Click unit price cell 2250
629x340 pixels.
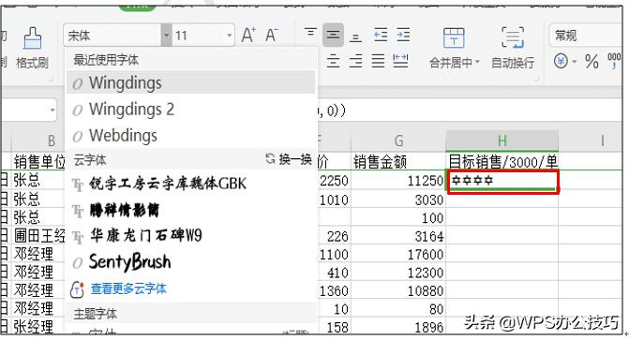(334, 181)
